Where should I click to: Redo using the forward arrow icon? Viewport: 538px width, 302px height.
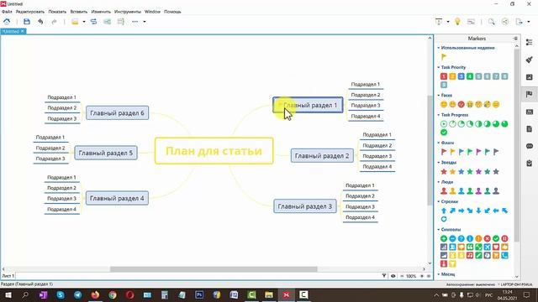tap(54, 22)
